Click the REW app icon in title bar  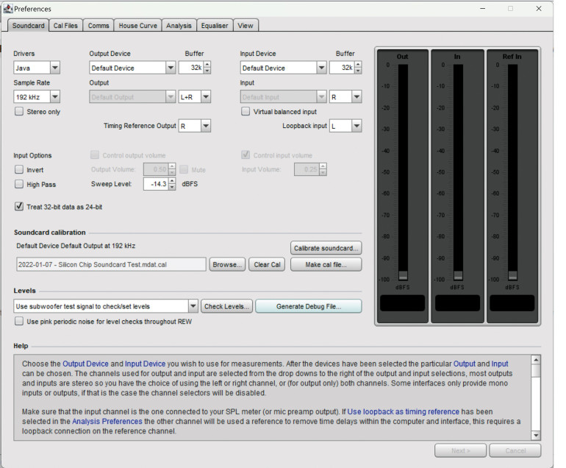[x=8, y=9]
